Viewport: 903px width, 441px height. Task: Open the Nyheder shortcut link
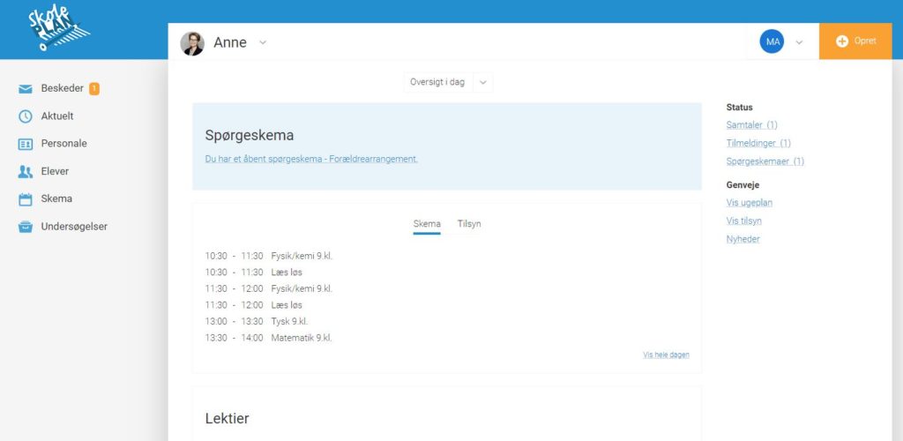click(743, 240)
